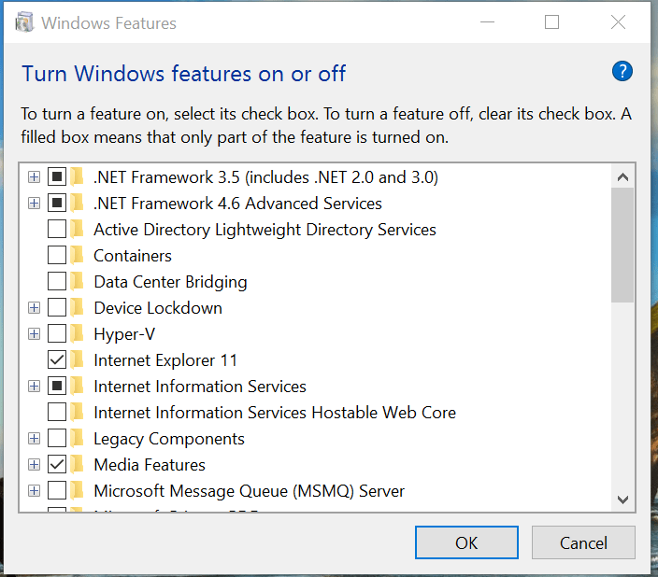Click folder icon beside .NET Framework 4.6

point(78,204)
